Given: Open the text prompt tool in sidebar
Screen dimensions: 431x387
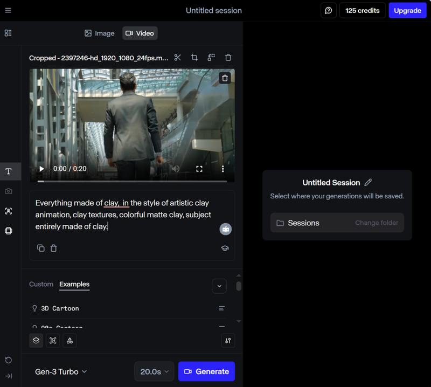Looking at the screenshot, I should coord(9,171).
